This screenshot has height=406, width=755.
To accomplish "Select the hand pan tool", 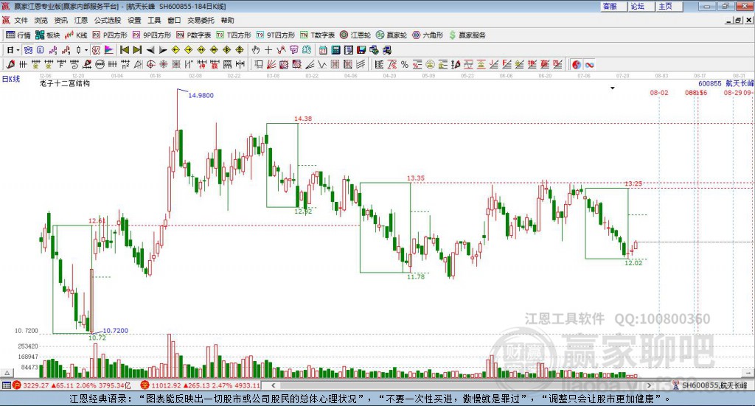I will click(x=256, y=50).
